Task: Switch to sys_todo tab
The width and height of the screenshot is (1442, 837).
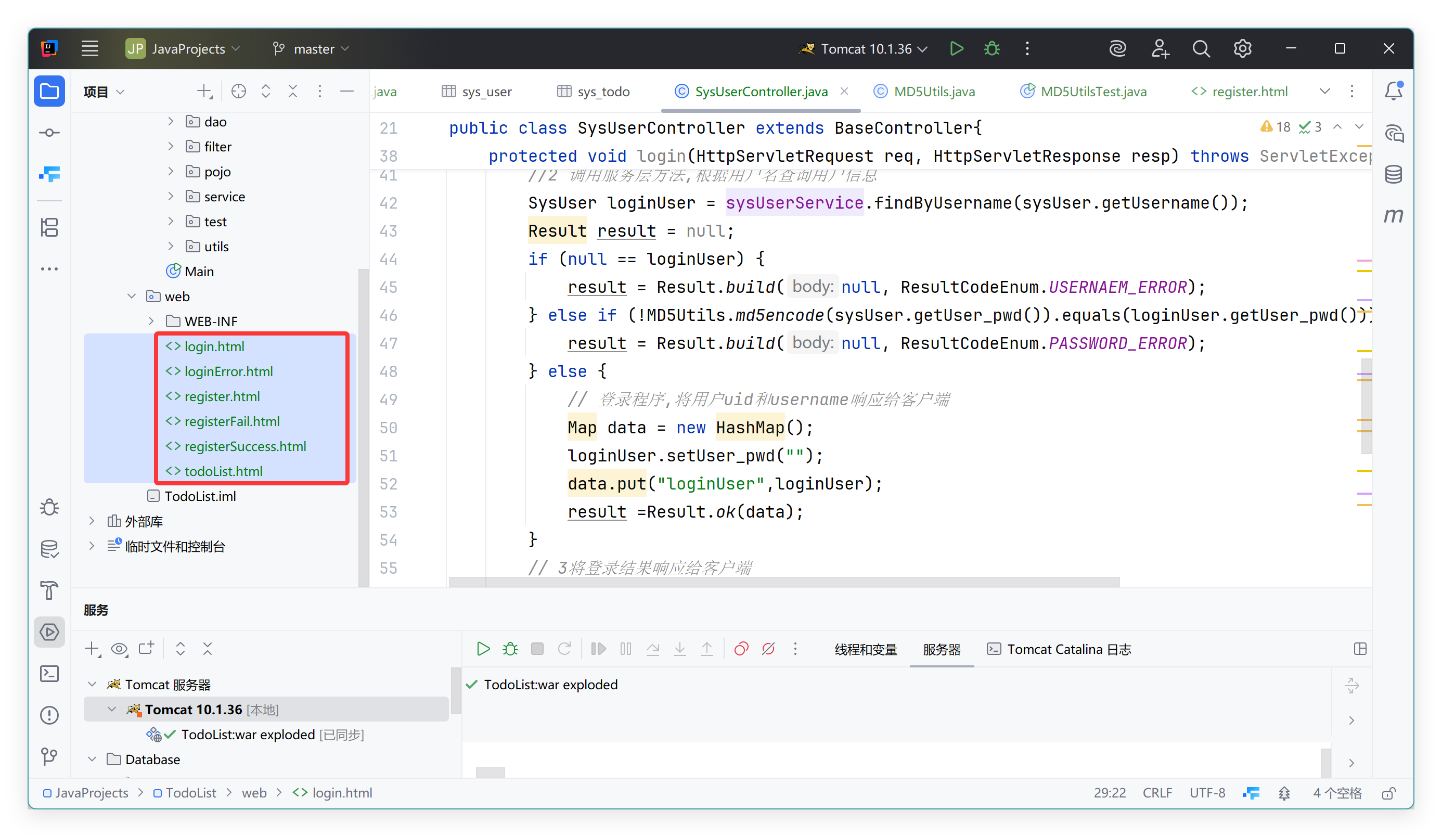Action: click(594, 92)
